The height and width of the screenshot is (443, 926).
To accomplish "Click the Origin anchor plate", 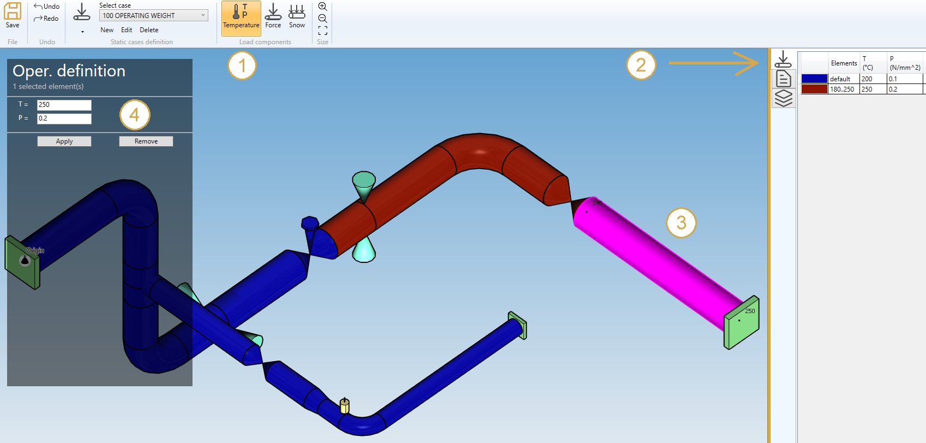I will tap(22, 262).
